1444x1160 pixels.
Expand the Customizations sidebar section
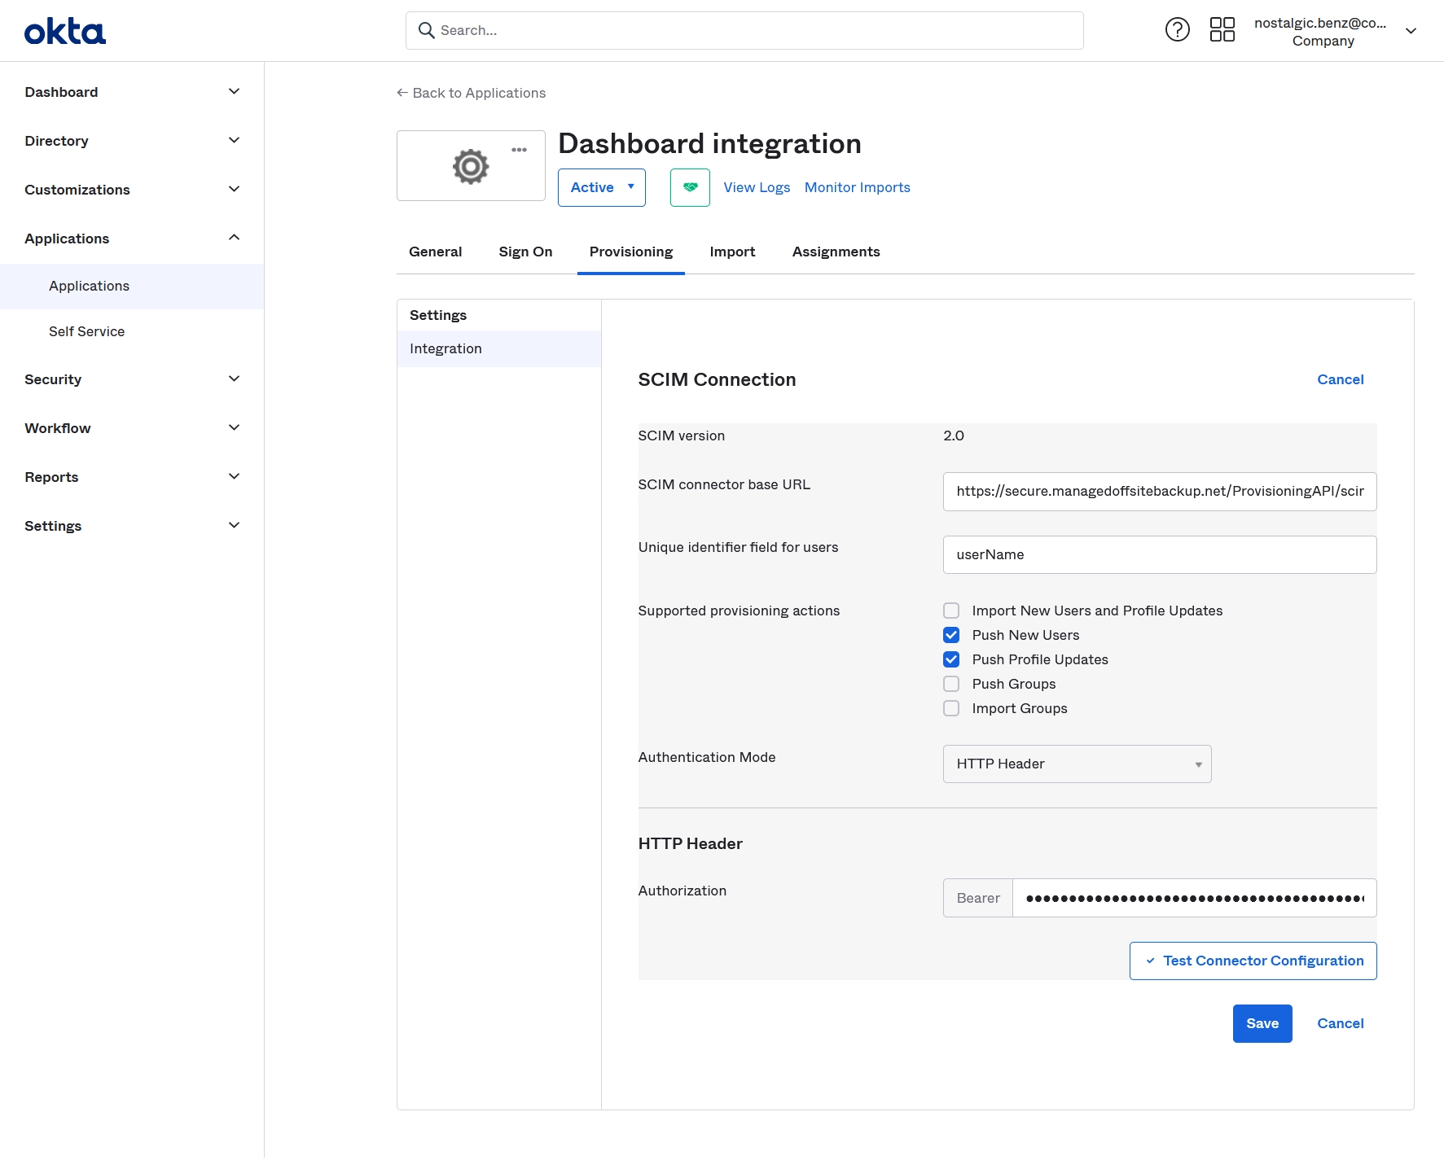[x=132, y=190]
